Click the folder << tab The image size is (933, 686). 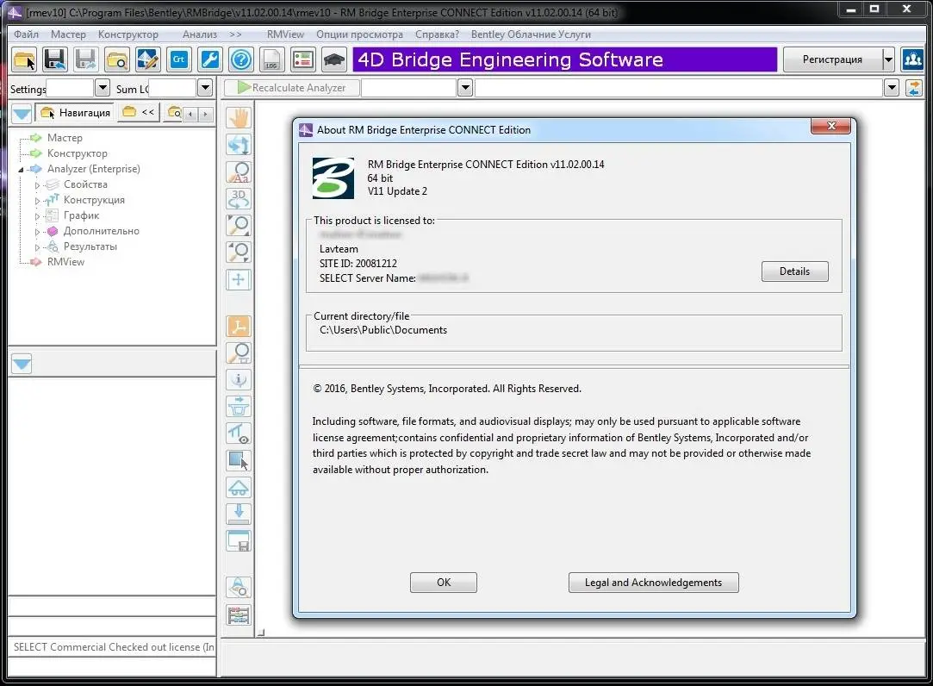[138, 112]
